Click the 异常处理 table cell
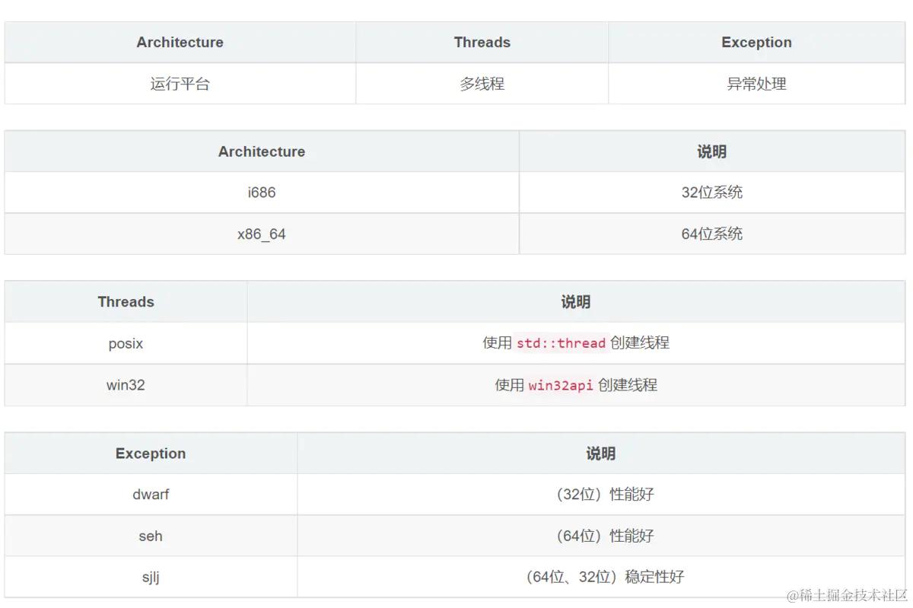 (x=756, y=84)
